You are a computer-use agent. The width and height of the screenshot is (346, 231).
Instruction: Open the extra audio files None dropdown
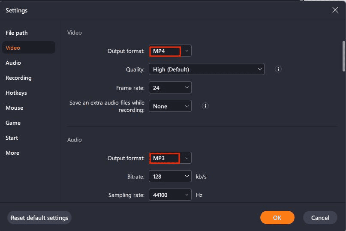pyautogui.click(x=170, y=106)
